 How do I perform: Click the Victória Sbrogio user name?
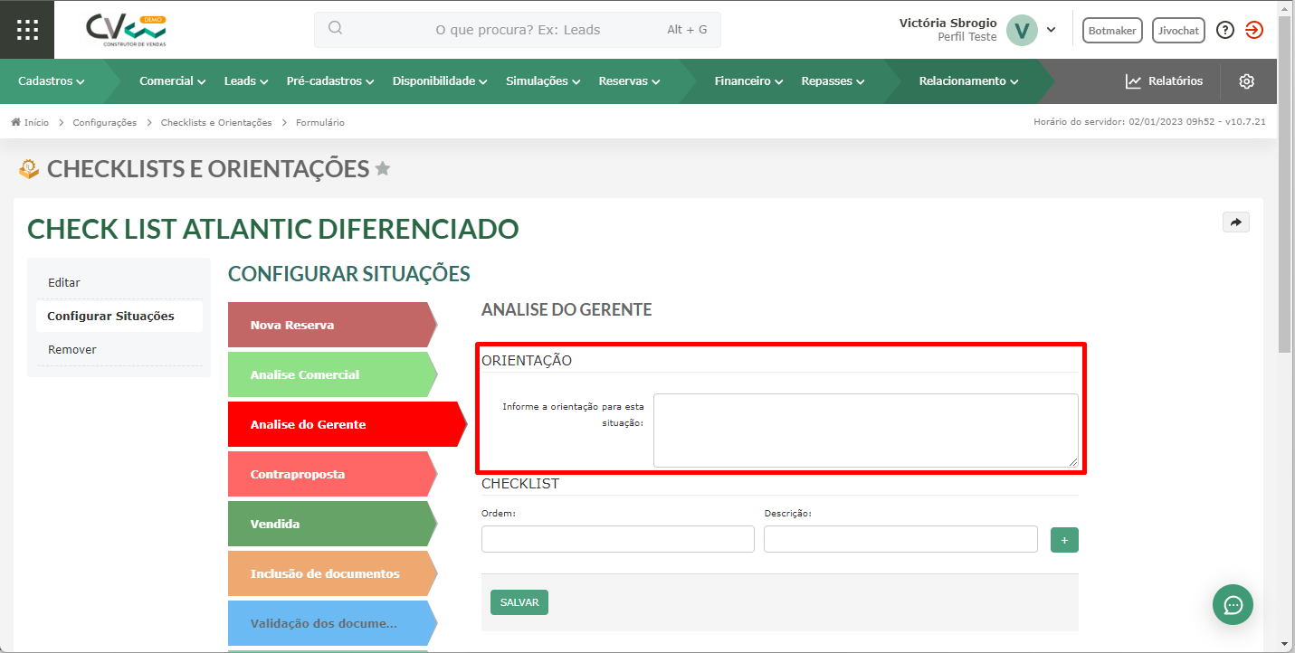948,23
